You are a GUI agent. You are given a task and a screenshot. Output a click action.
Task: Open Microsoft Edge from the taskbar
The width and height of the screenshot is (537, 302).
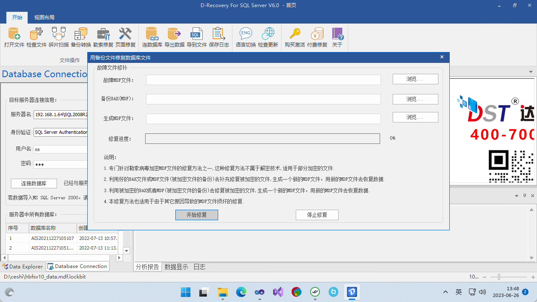pos(241,292)
